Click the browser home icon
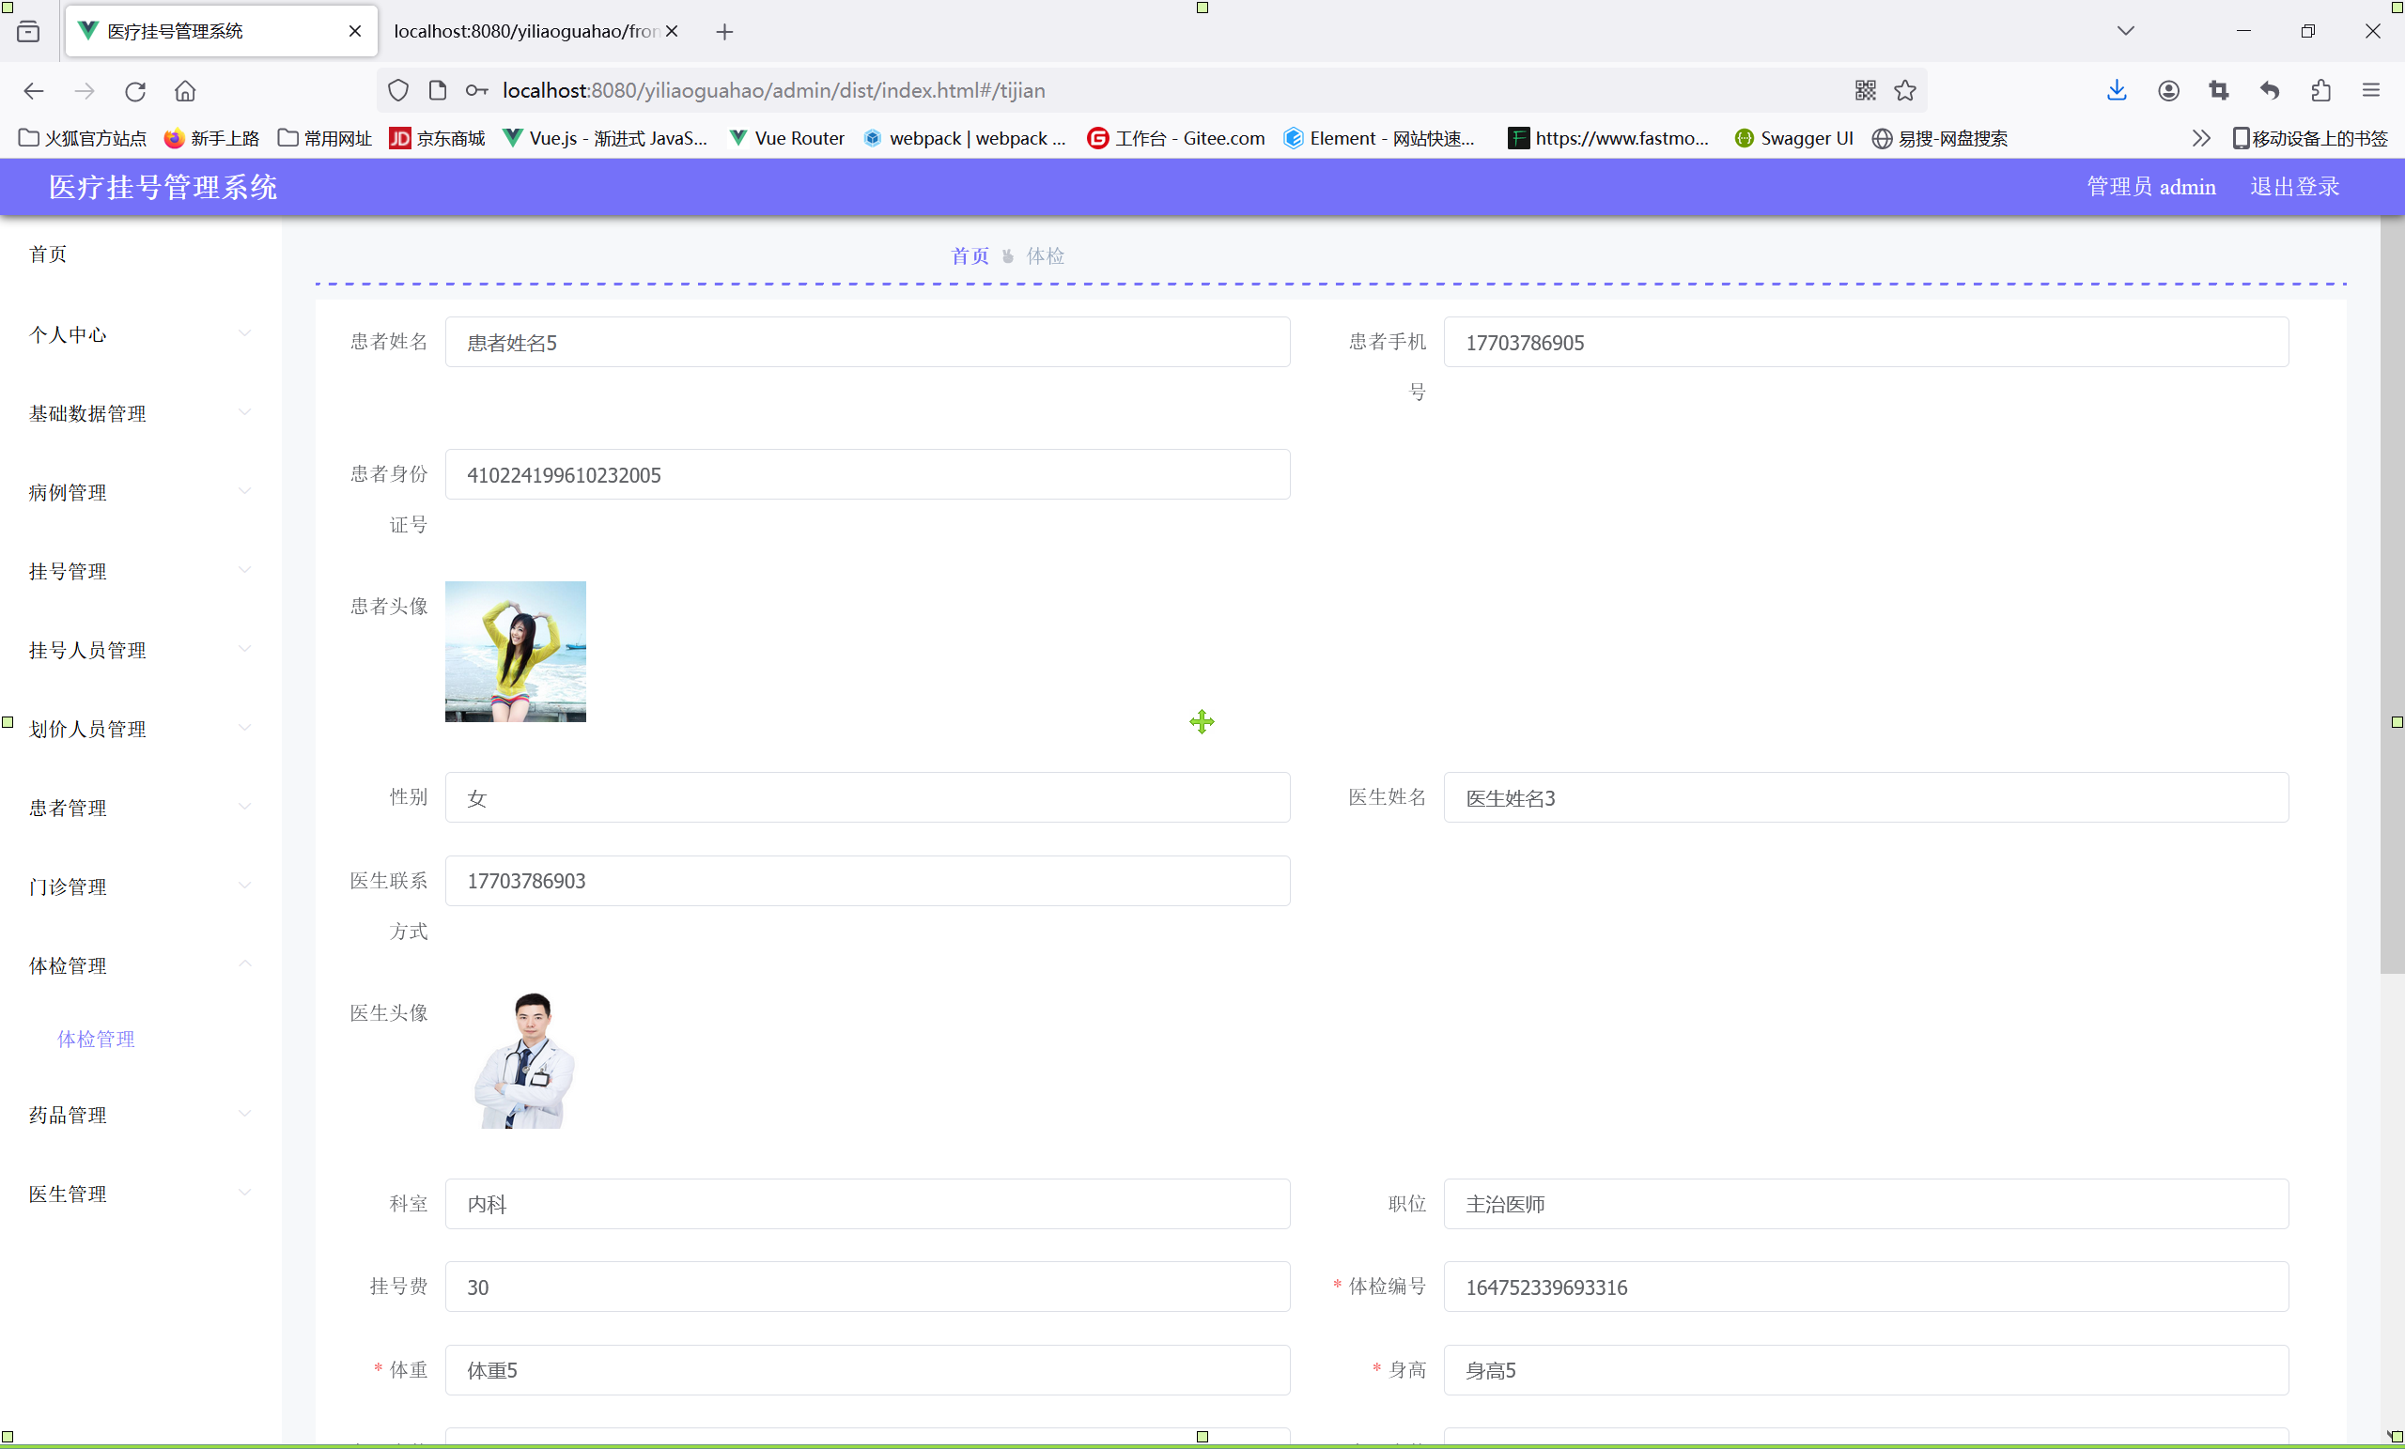Image resolution: width=2405 pixels, height=1449 pixels. (185, 91)
